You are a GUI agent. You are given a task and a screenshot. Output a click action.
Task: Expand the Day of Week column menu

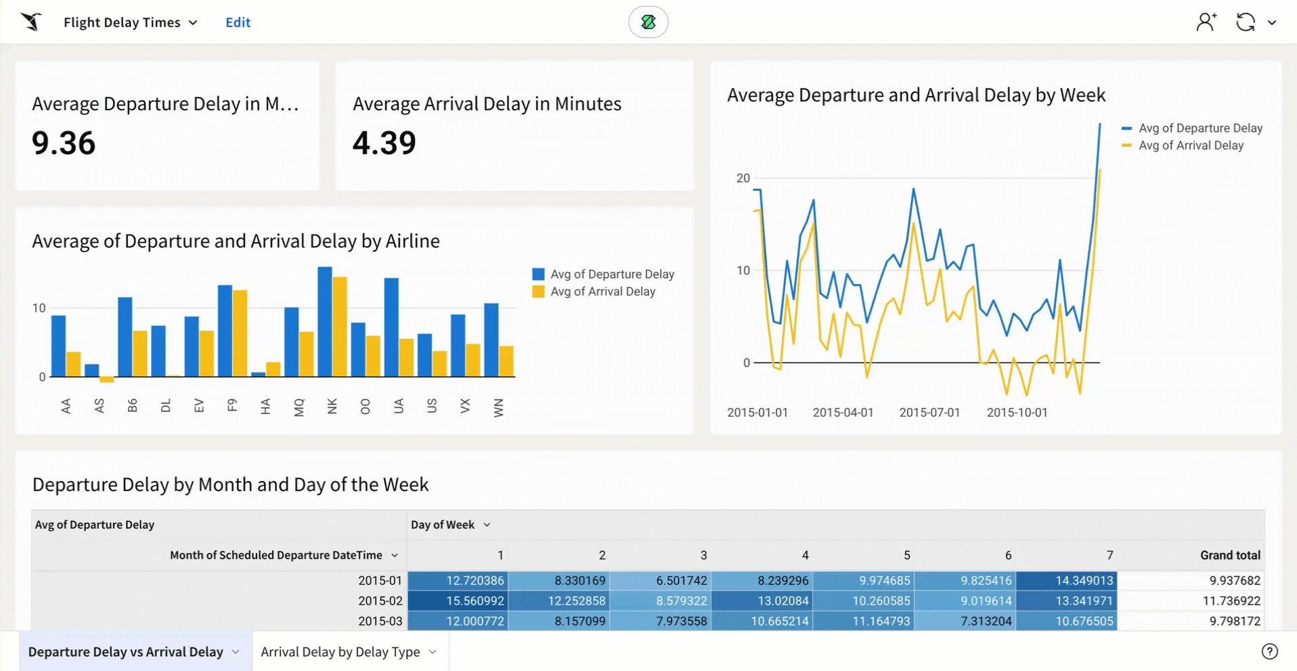(487, 525)
